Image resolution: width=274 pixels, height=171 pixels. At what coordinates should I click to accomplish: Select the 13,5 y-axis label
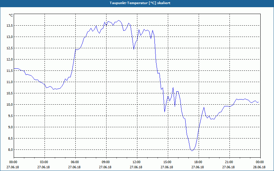(x=10, y=26)
